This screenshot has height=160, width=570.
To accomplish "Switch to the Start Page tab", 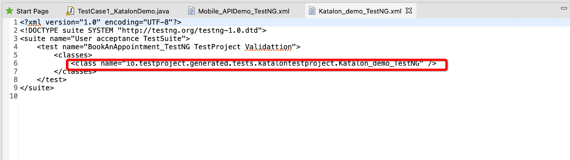I will point(32,11).
